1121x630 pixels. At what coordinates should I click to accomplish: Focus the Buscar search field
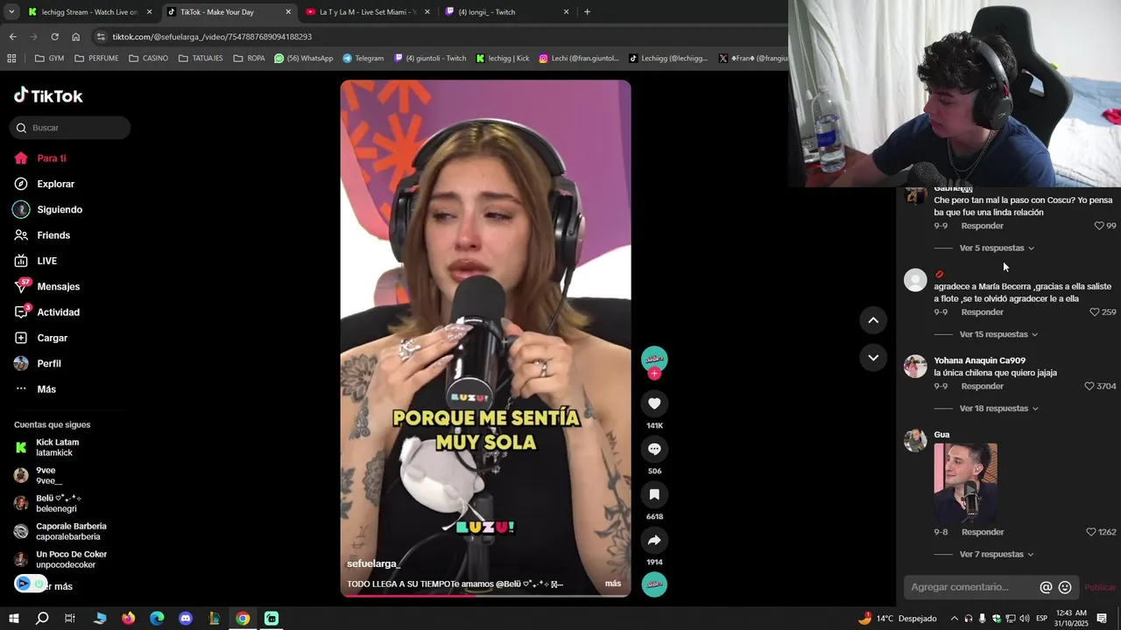(x=71, y=128)
